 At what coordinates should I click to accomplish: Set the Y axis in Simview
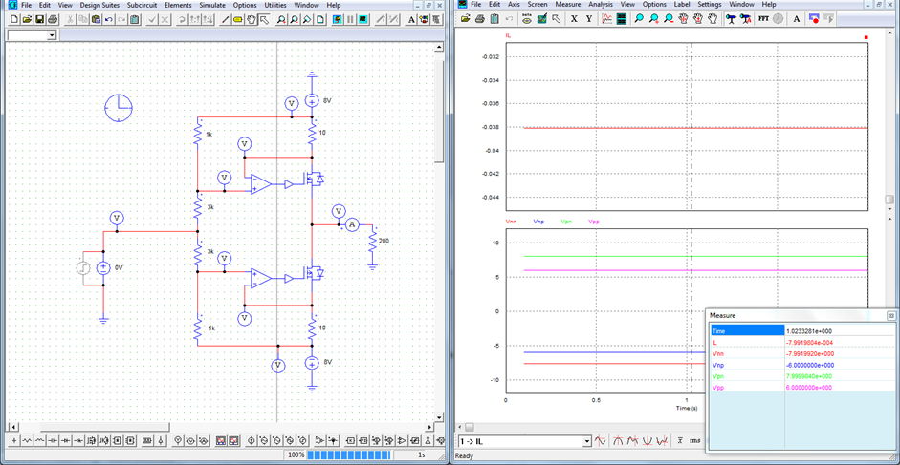pos(589,19)
